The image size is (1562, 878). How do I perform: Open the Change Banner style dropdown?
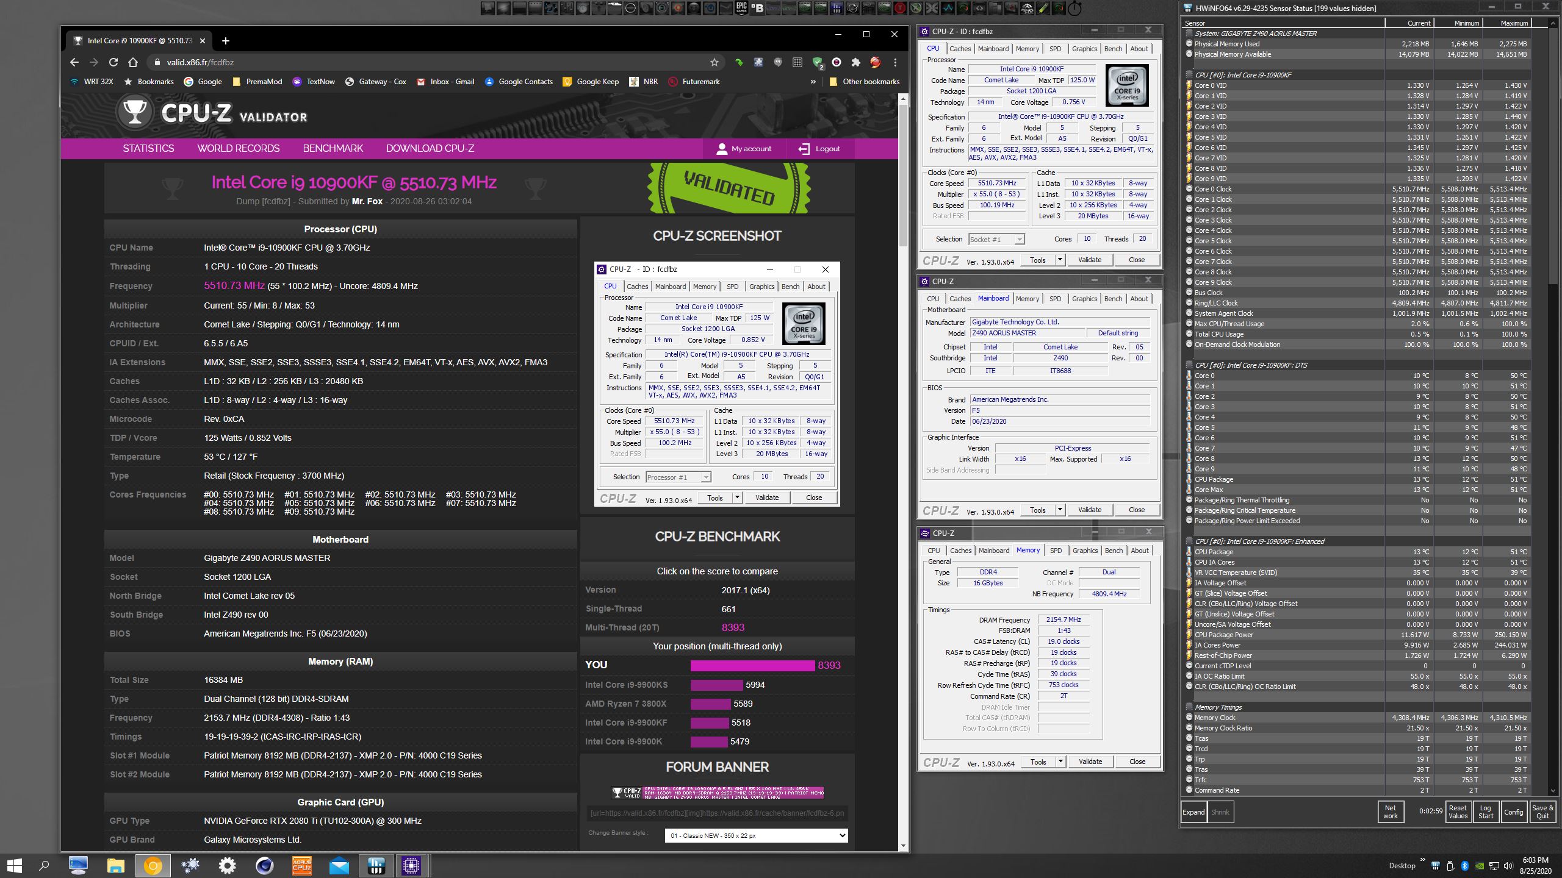[x=756, y=835]
